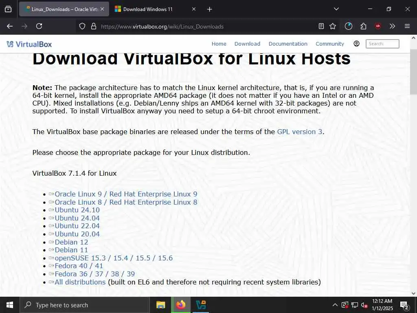Close the Linux_Downloads tab
The image size is (417, 313).
(102, 9)
